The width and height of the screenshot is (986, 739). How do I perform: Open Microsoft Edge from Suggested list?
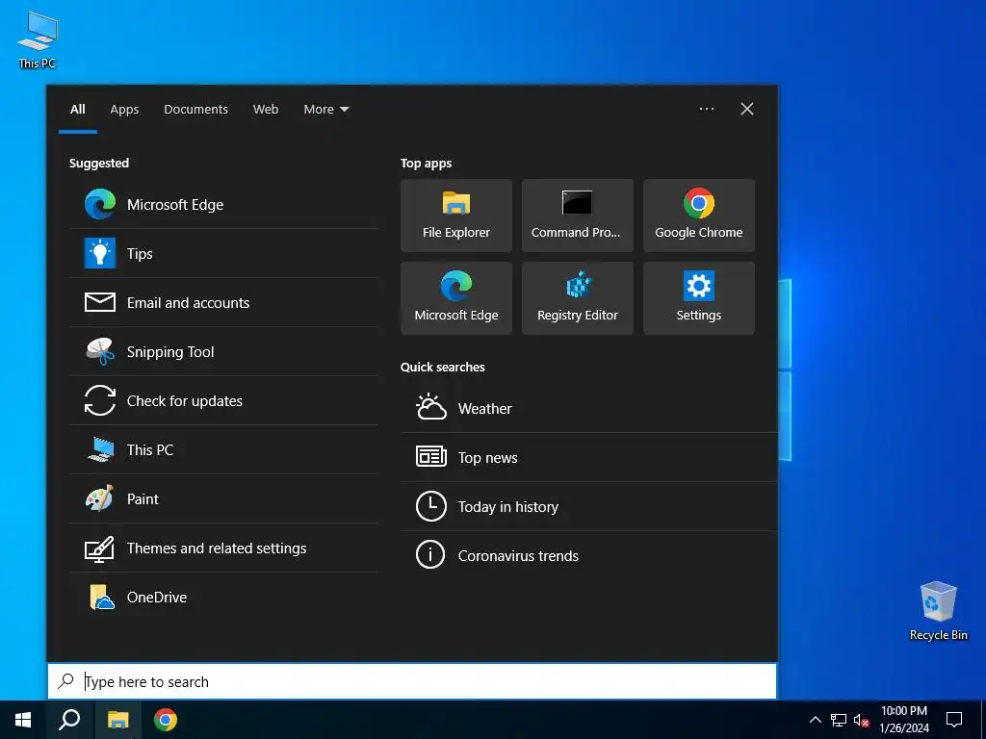[x=223, y=204]
